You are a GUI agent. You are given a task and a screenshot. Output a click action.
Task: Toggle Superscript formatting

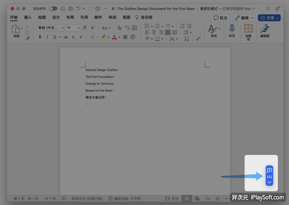(81, 37)
